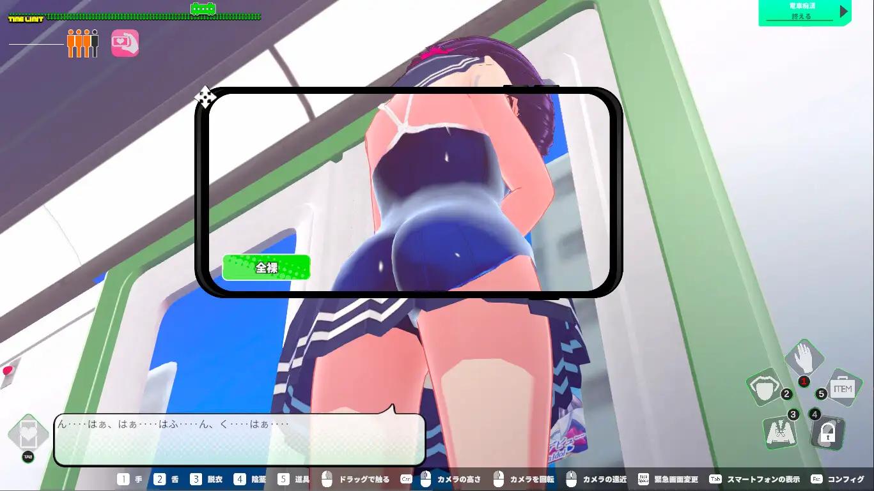Select the jacket icon numbered 3
This screenshot has height=491, width=874.
(780, 432)
